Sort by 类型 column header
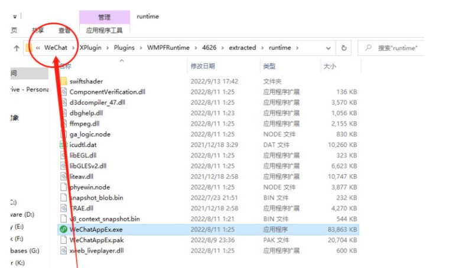The image size is (452, 268). coord(269,66)
